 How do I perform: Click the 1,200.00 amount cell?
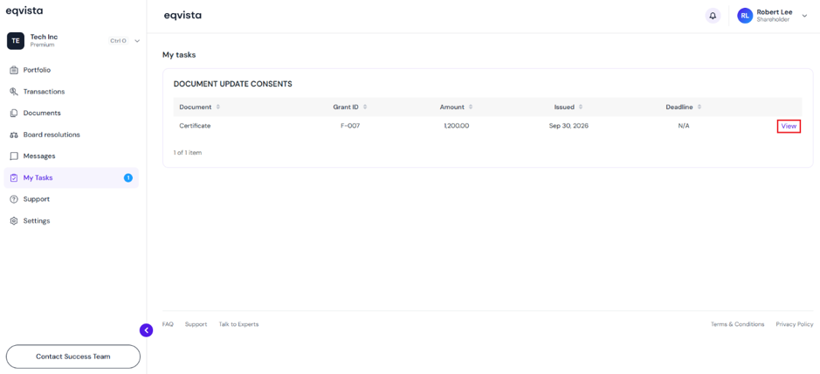(456, 126)
